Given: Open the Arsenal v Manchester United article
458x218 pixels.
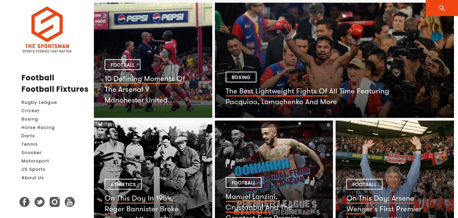Looking at the screenshot, I should pyautogui.click(x=145, y=89).
